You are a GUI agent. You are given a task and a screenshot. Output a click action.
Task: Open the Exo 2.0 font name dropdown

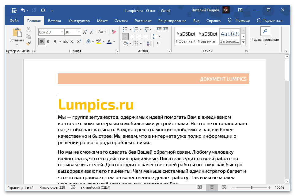click(62, 32)
